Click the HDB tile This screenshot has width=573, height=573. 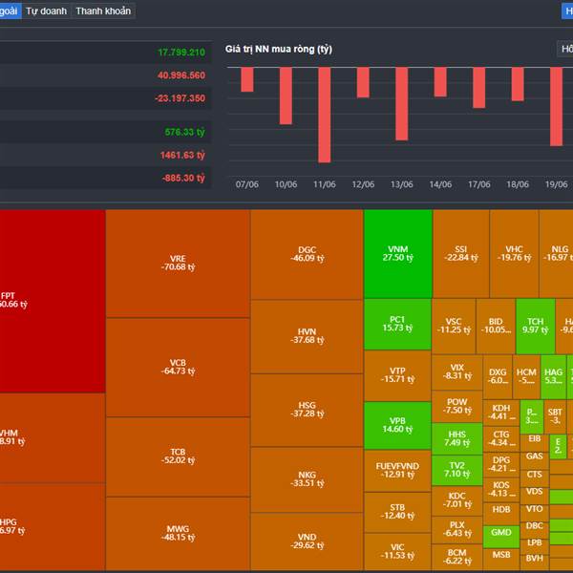coord(501,514)
